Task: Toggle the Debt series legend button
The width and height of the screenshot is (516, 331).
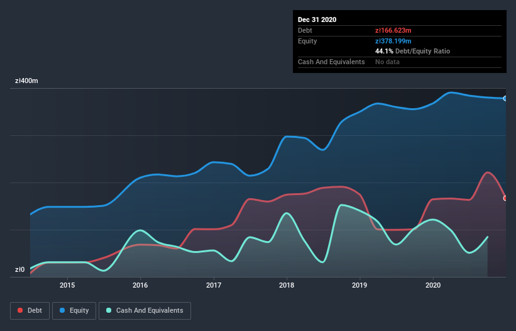Action: (30, 311)
